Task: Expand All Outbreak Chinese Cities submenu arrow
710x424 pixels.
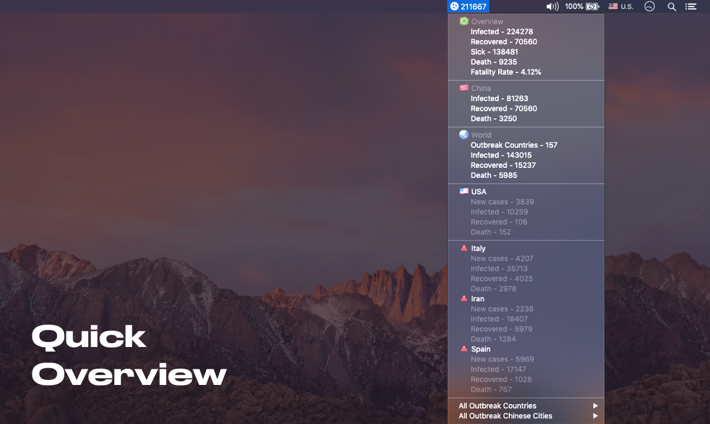Action: (x=595, y=416)
